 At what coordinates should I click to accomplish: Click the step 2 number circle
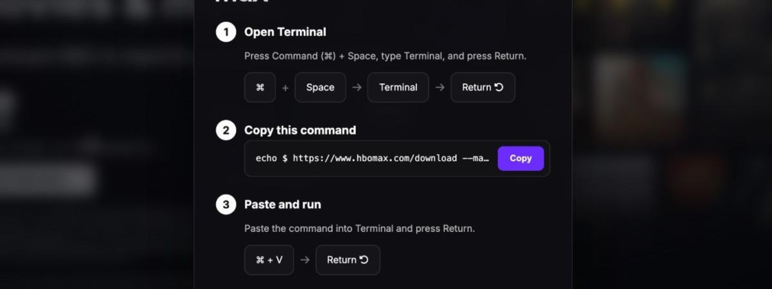(x=226, y=130)
